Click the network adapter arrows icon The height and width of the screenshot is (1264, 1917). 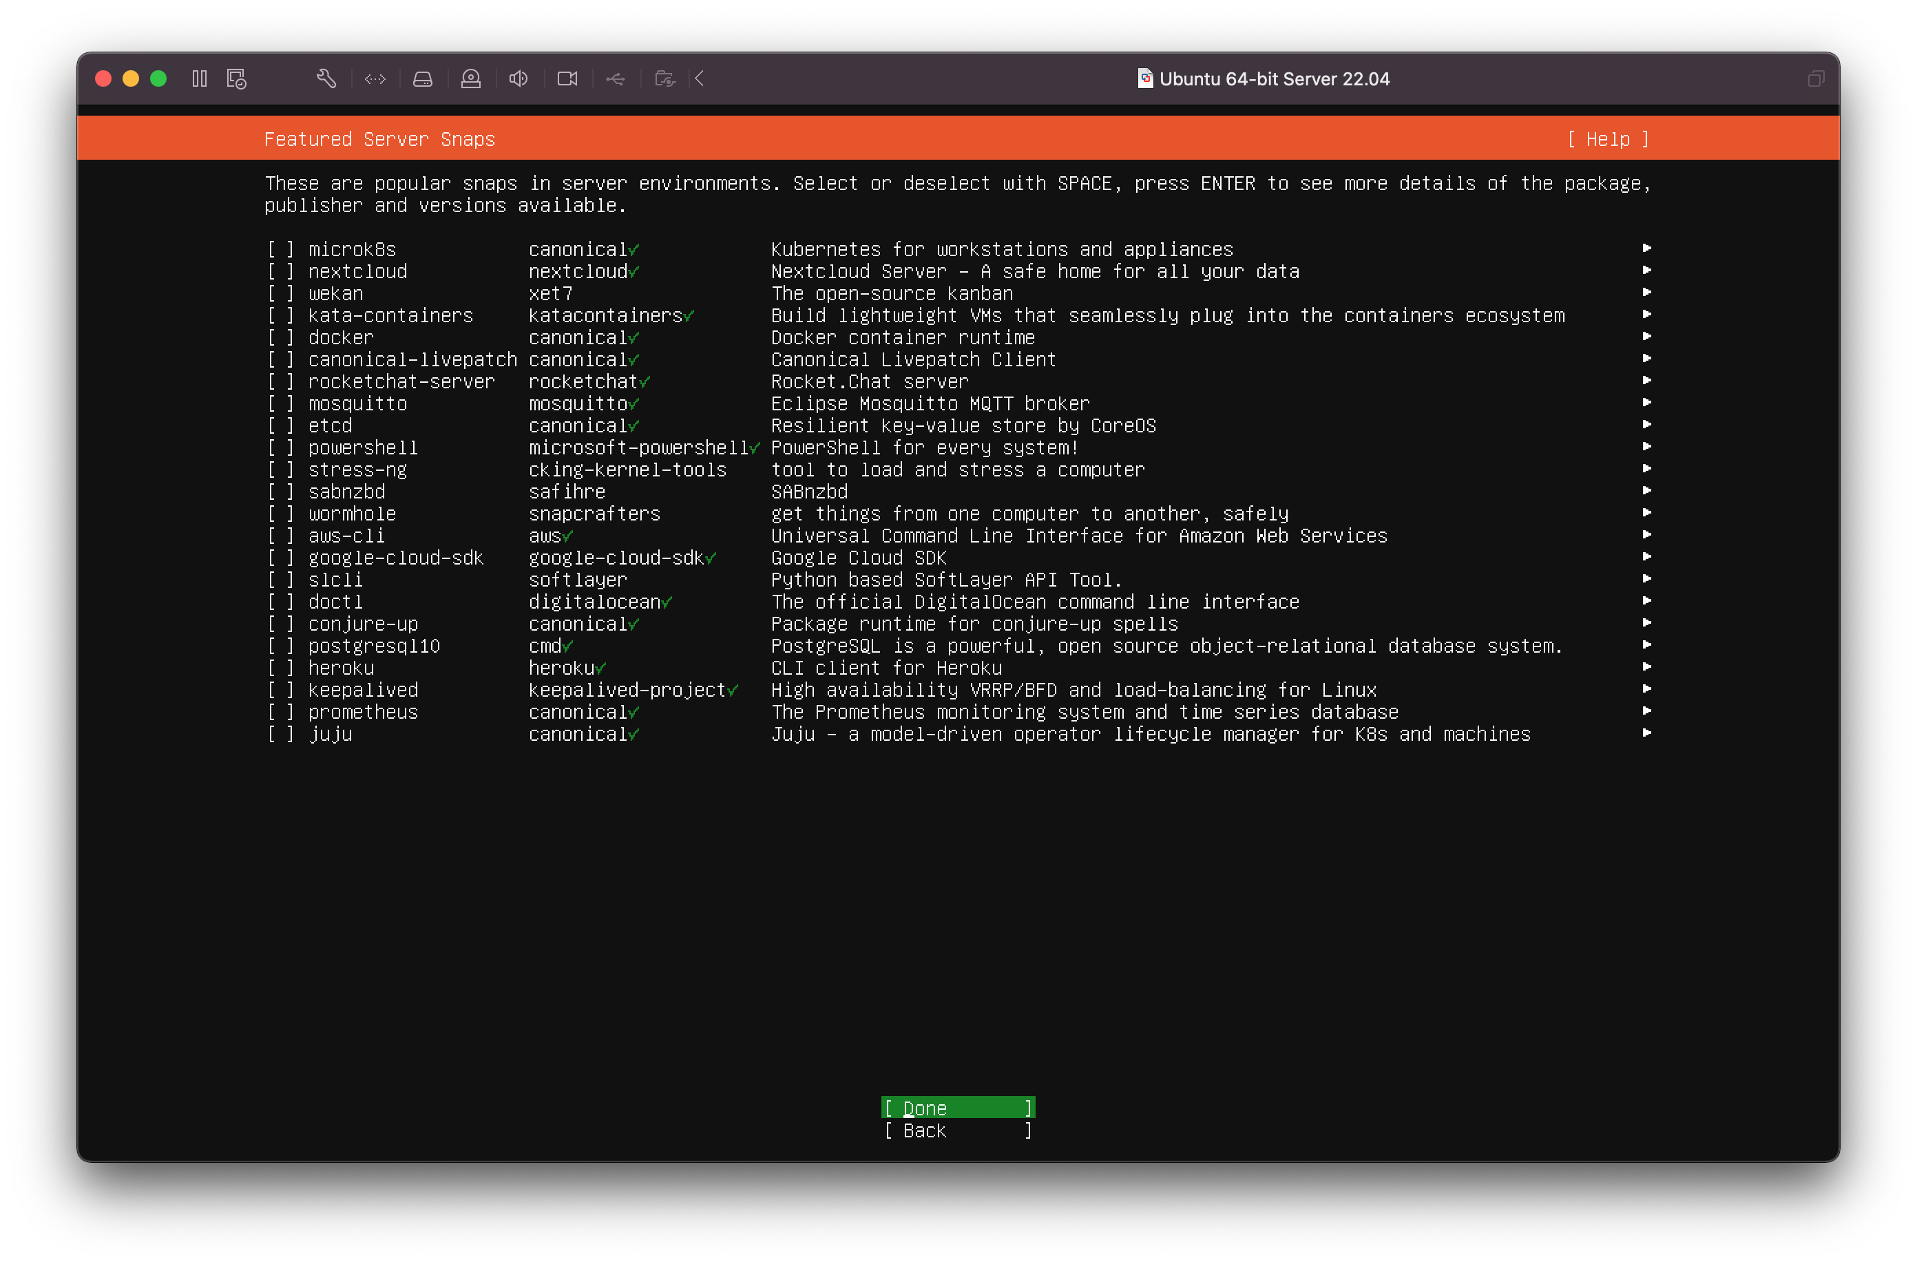375,78
